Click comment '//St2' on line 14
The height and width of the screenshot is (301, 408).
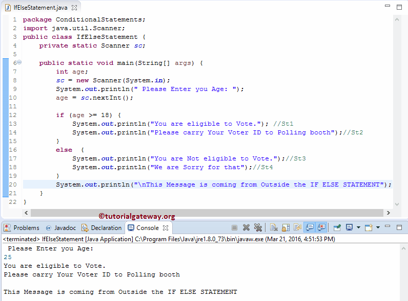coord(353,132)
